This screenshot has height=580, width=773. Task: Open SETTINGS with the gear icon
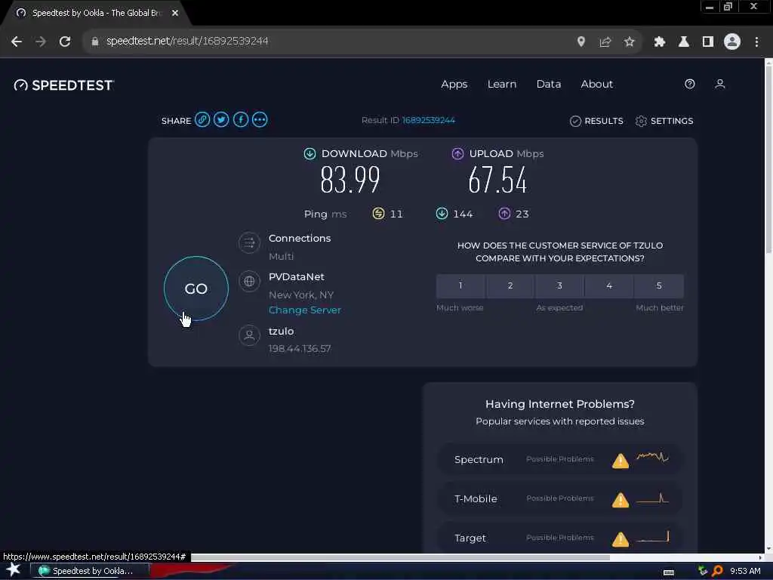click(664, 121)
